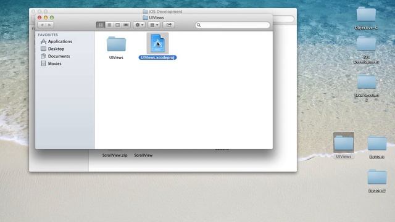Switch to Cover Flow view
The image size is (395, 222).
pos(126,25)
